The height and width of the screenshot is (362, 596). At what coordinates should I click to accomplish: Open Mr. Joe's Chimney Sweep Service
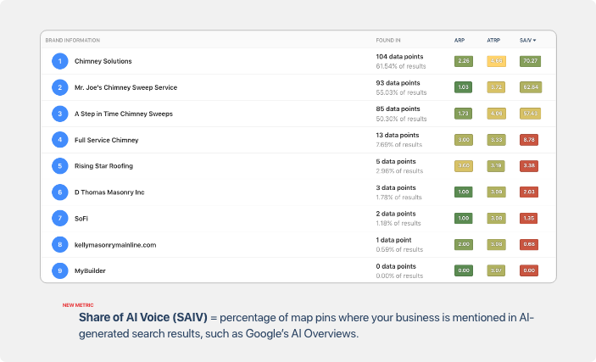(x=125, y=87)
